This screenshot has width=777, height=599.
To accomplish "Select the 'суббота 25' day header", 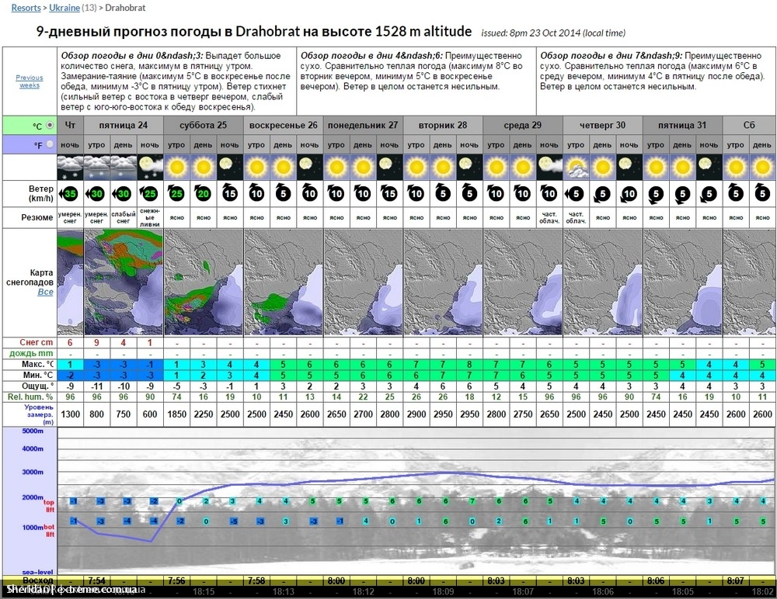I will (203, 125).
